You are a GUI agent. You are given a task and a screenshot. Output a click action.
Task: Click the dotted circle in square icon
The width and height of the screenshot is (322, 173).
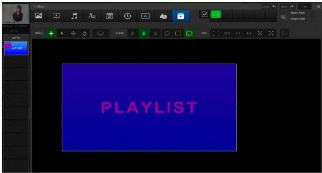(167, 33)
